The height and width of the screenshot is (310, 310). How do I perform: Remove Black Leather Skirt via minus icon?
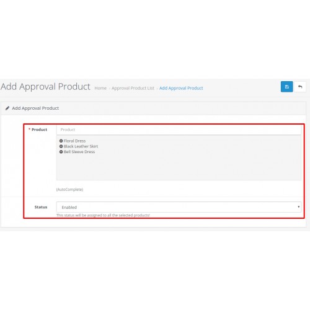click(x=61, y=146)
